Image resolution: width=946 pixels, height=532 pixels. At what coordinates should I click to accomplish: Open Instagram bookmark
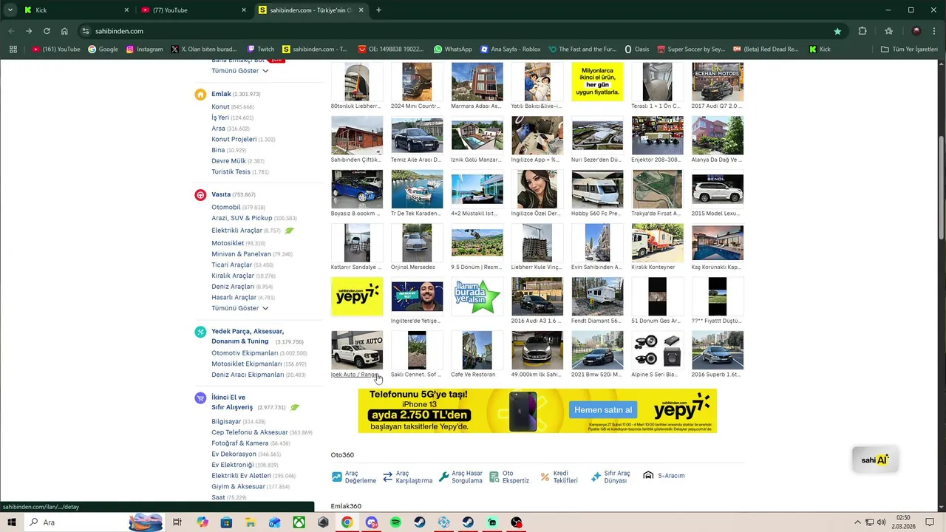pyautogui.click(x=144, y=50)
